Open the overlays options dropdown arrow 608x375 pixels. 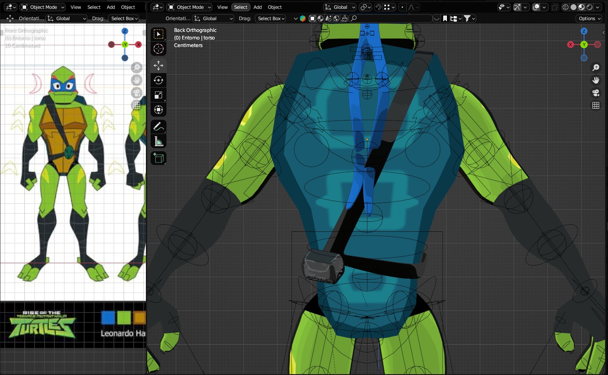coord(545,7)
